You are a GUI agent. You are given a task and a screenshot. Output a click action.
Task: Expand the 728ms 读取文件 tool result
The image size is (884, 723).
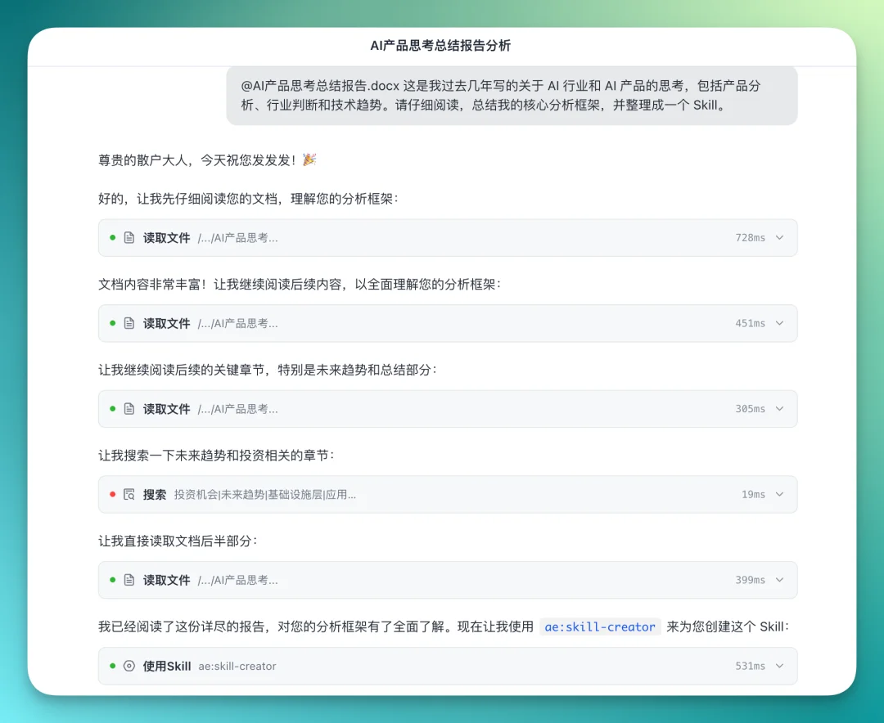pos(779,238)
